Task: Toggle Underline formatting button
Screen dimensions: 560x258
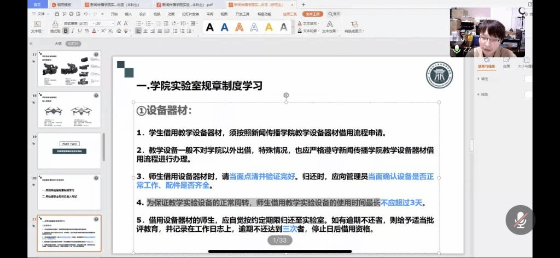Action: pyautogui.click(x=80, y=31)
